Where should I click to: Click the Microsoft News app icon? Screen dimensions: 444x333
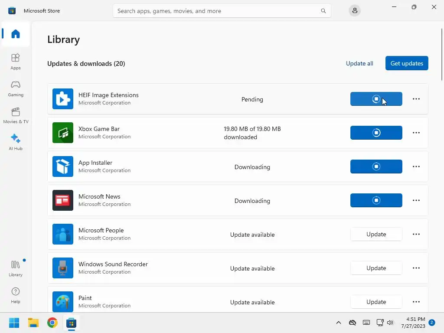tap(63, 200)
